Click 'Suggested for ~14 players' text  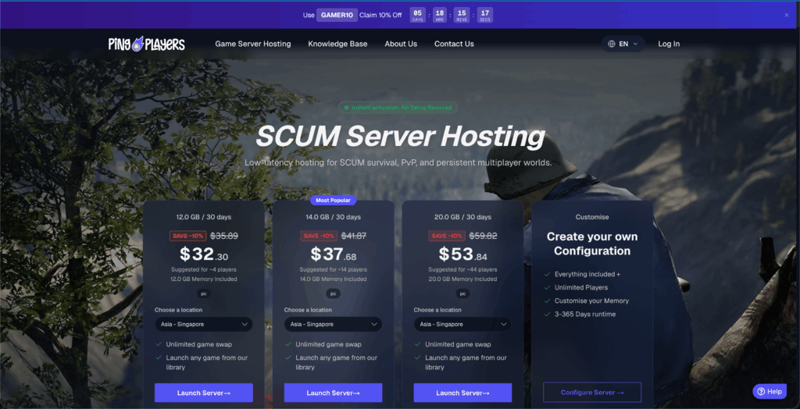(333, 269)
